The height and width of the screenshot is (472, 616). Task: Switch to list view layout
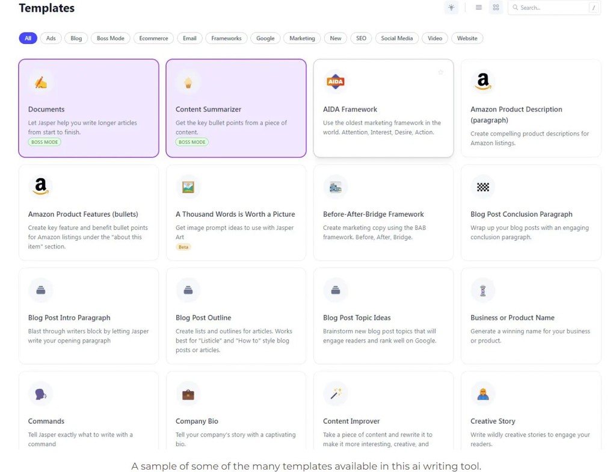478,7
